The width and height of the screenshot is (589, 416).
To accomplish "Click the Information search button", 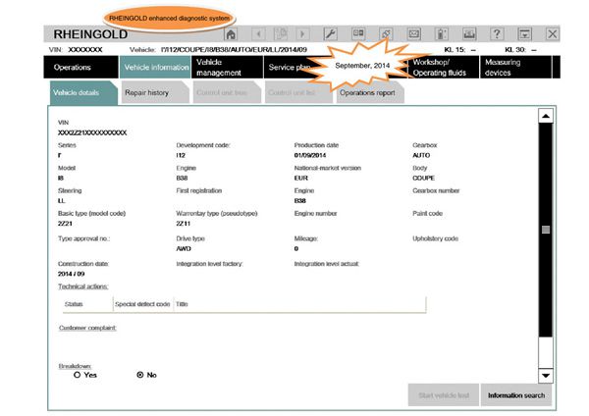I will (x=516, y=395).
